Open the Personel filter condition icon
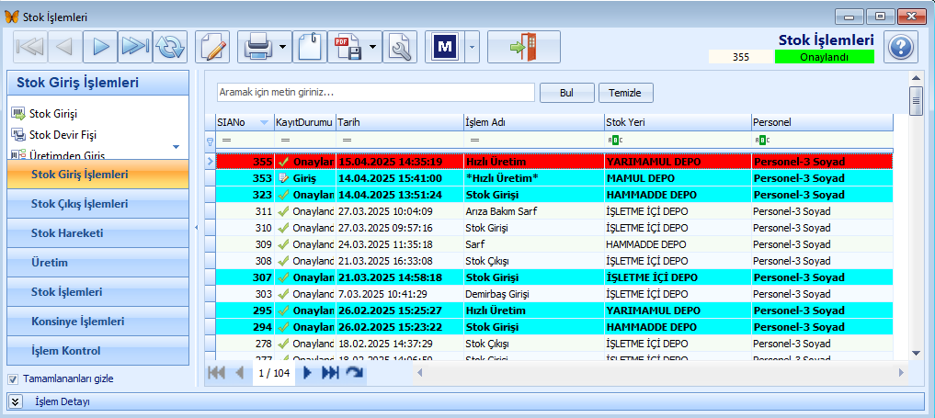Image resolution: width=935 pixels, height=418 pixels. coord(762,141)
